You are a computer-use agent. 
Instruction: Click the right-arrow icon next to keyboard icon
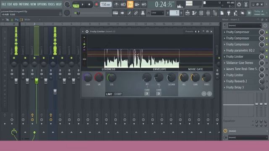122,13
